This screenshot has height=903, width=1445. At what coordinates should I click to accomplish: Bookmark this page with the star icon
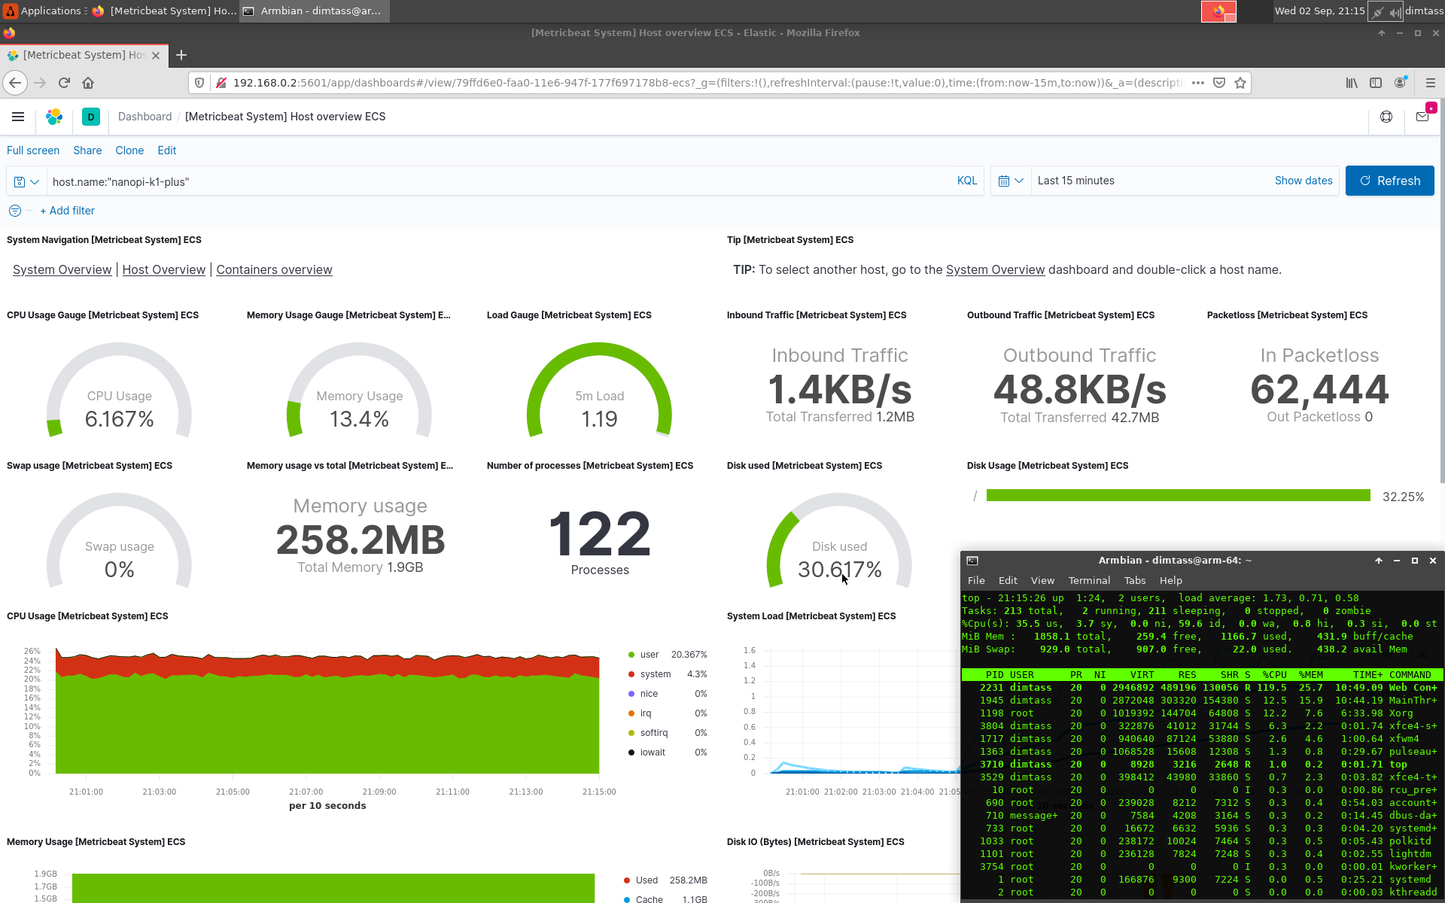coord(1240,83)
